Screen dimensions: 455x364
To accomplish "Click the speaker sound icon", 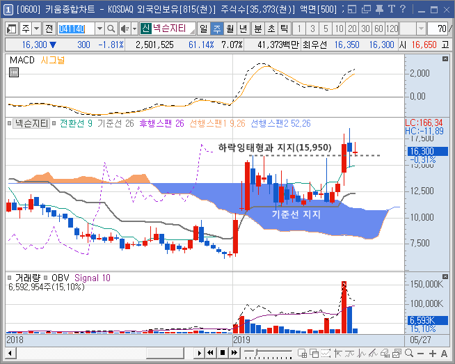I will (x=125, y=29).
